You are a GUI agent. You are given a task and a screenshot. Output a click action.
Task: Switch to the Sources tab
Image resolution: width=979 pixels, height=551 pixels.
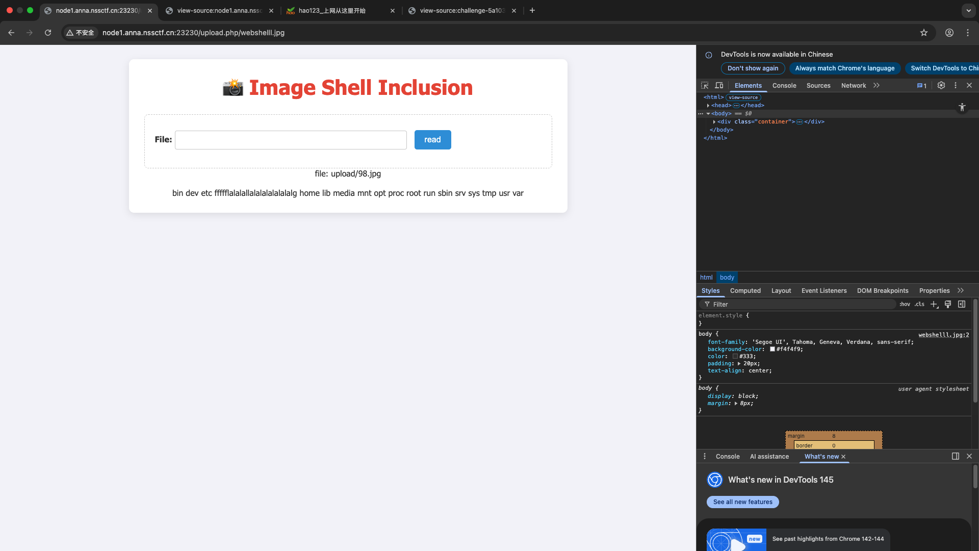coord(818,86)
